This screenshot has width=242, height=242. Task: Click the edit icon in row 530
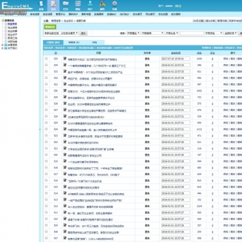(x=65, y=90)
